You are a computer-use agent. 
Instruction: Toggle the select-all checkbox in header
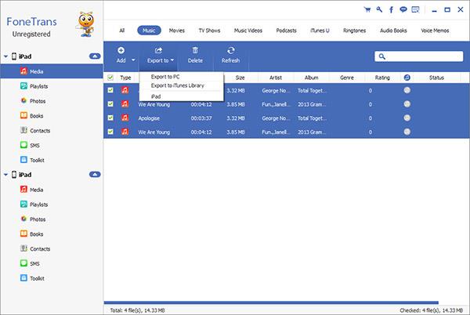(x=110, y=78)
